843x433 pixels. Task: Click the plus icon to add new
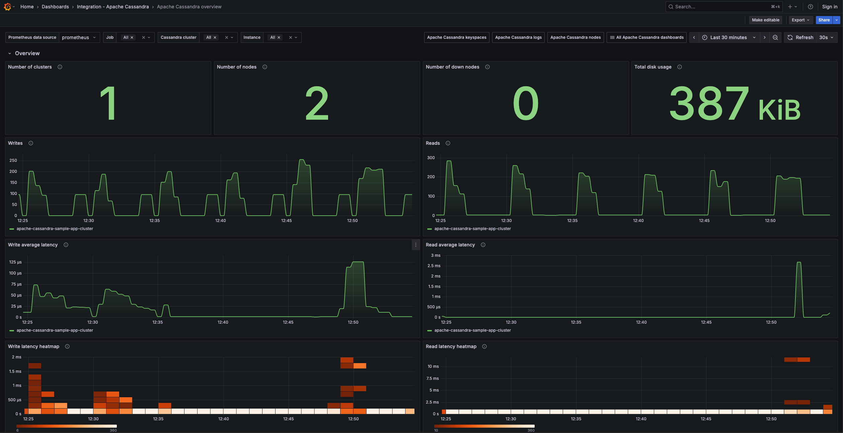pos(790,7)
